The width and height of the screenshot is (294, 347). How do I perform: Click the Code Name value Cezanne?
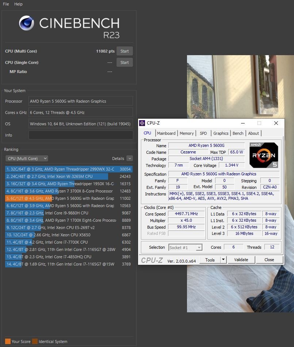(x=188, y=152)
